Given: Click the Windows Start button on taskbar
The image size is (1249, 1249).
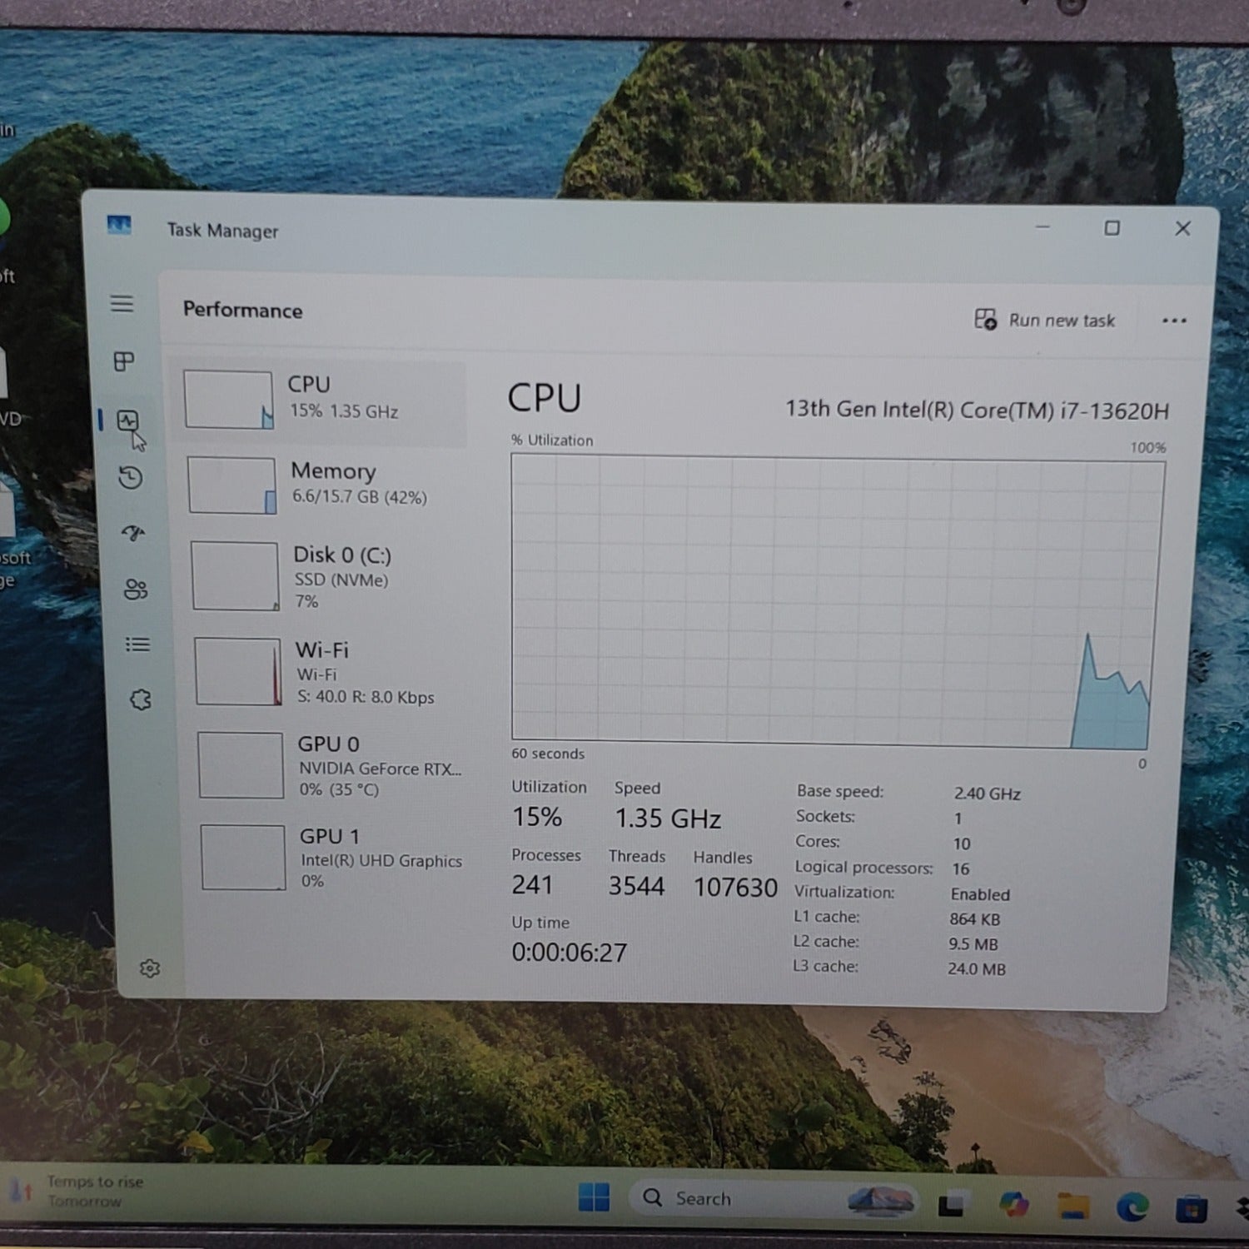Looking at the screenshot, I should (594, 1197).
